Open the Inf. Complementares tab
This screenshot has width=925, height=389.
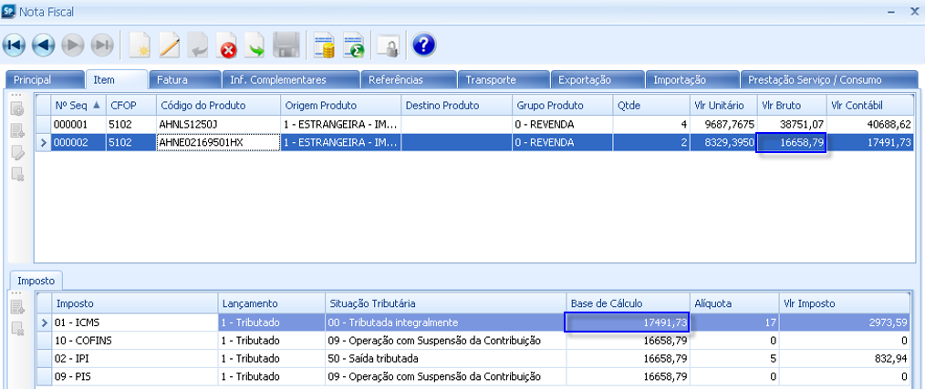pos(277,80)
